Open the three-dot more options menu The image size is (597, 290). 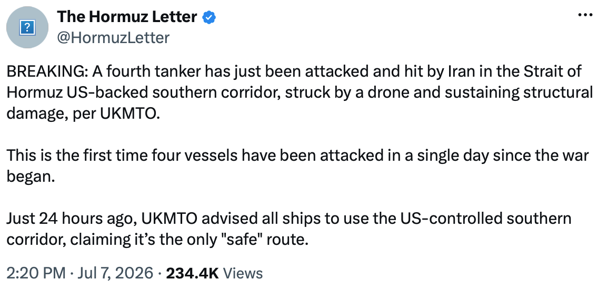[x=585, y=15]
